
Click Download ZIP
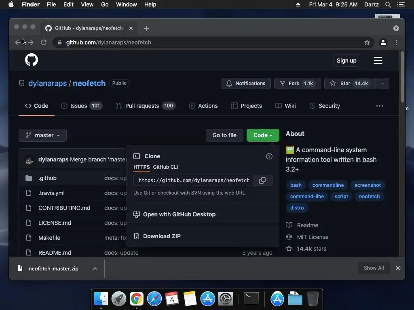coord(162,236)
